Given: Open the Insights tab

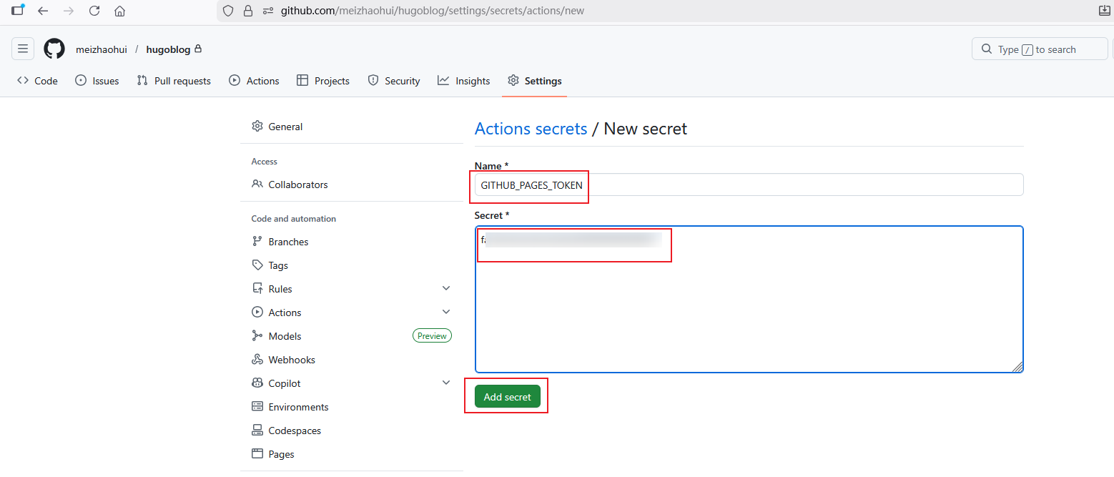Looking at the screenshot, I should click(x=463, y=81).
